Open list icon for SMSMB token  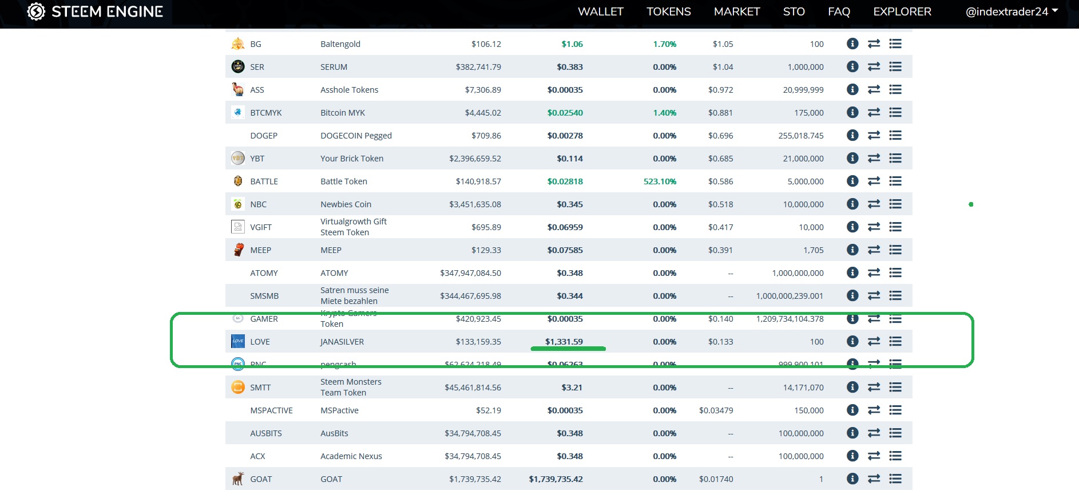coord(895,295)
